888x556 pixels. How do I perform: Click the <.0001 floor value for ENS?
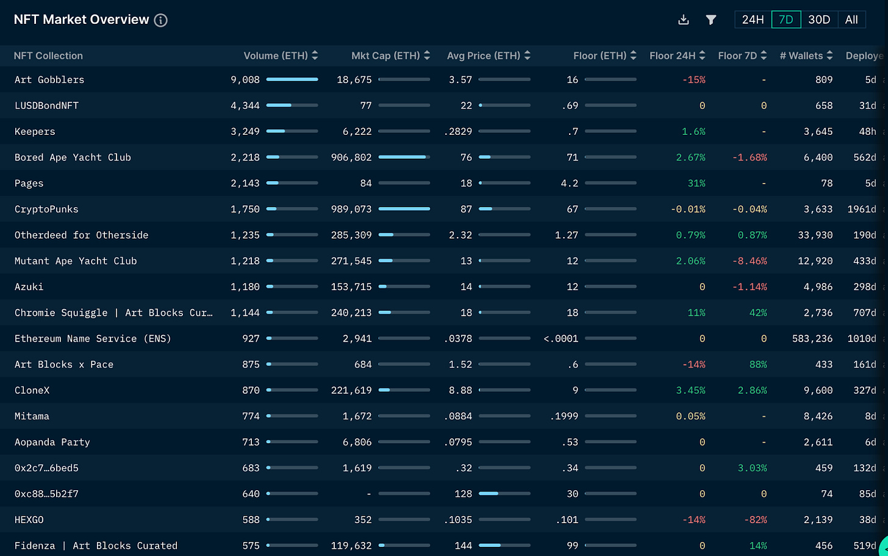561,339
